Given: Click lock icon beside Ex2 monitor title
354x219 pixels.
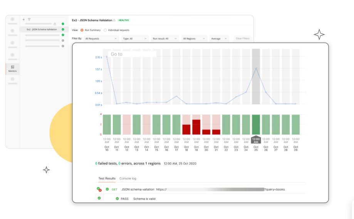Looking at the screenshot, I should coord(115,20).
